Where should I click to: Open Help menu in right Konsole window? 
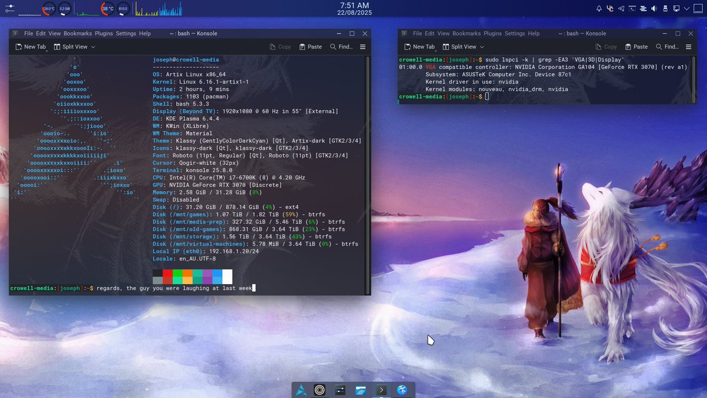[534, 34]
